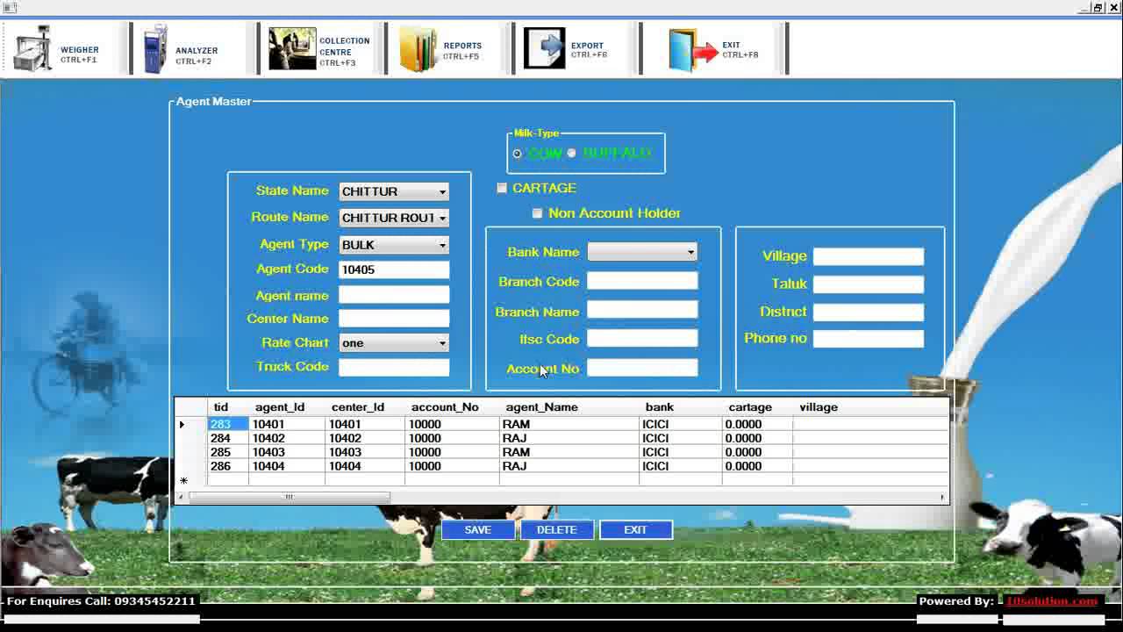Click the cartage cell in row 284
This screenshot has width=1123, height=632.
click(757, 438)
